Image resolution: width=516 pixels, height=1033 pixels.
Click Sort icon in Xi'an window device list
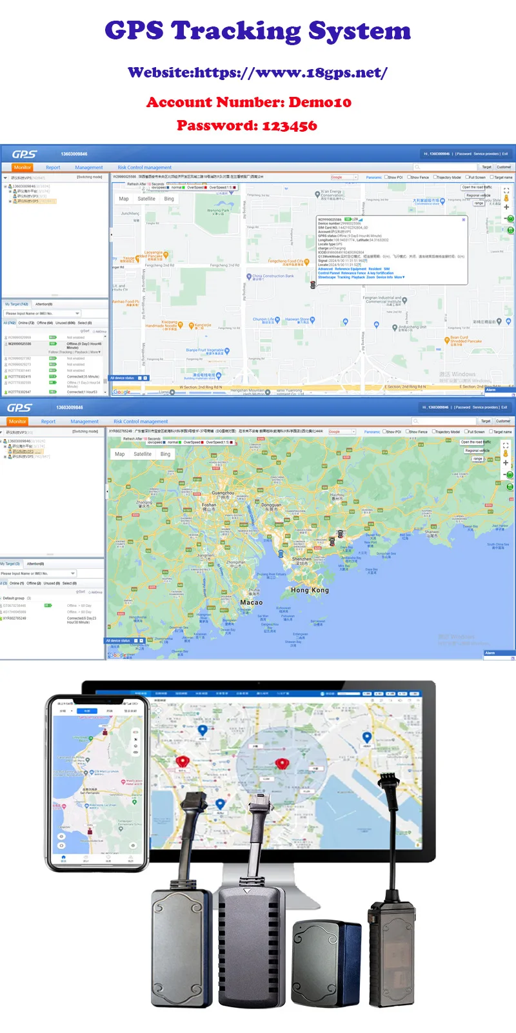point(84,331)
